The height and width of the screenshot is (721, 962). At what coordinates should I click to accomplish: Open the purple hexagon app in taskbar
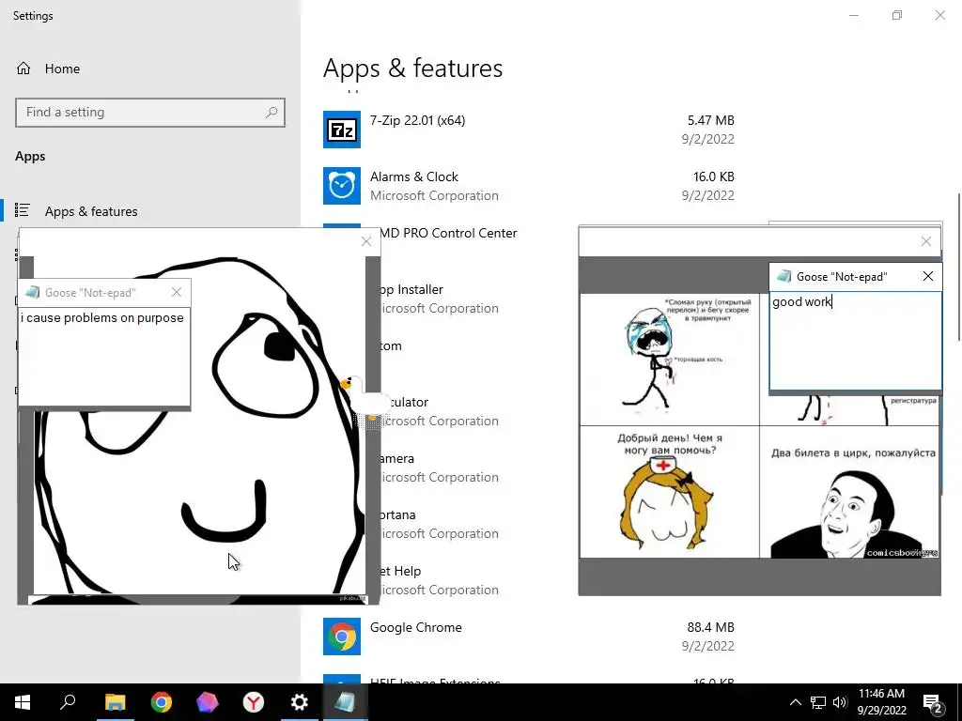[x=207, y=702]
